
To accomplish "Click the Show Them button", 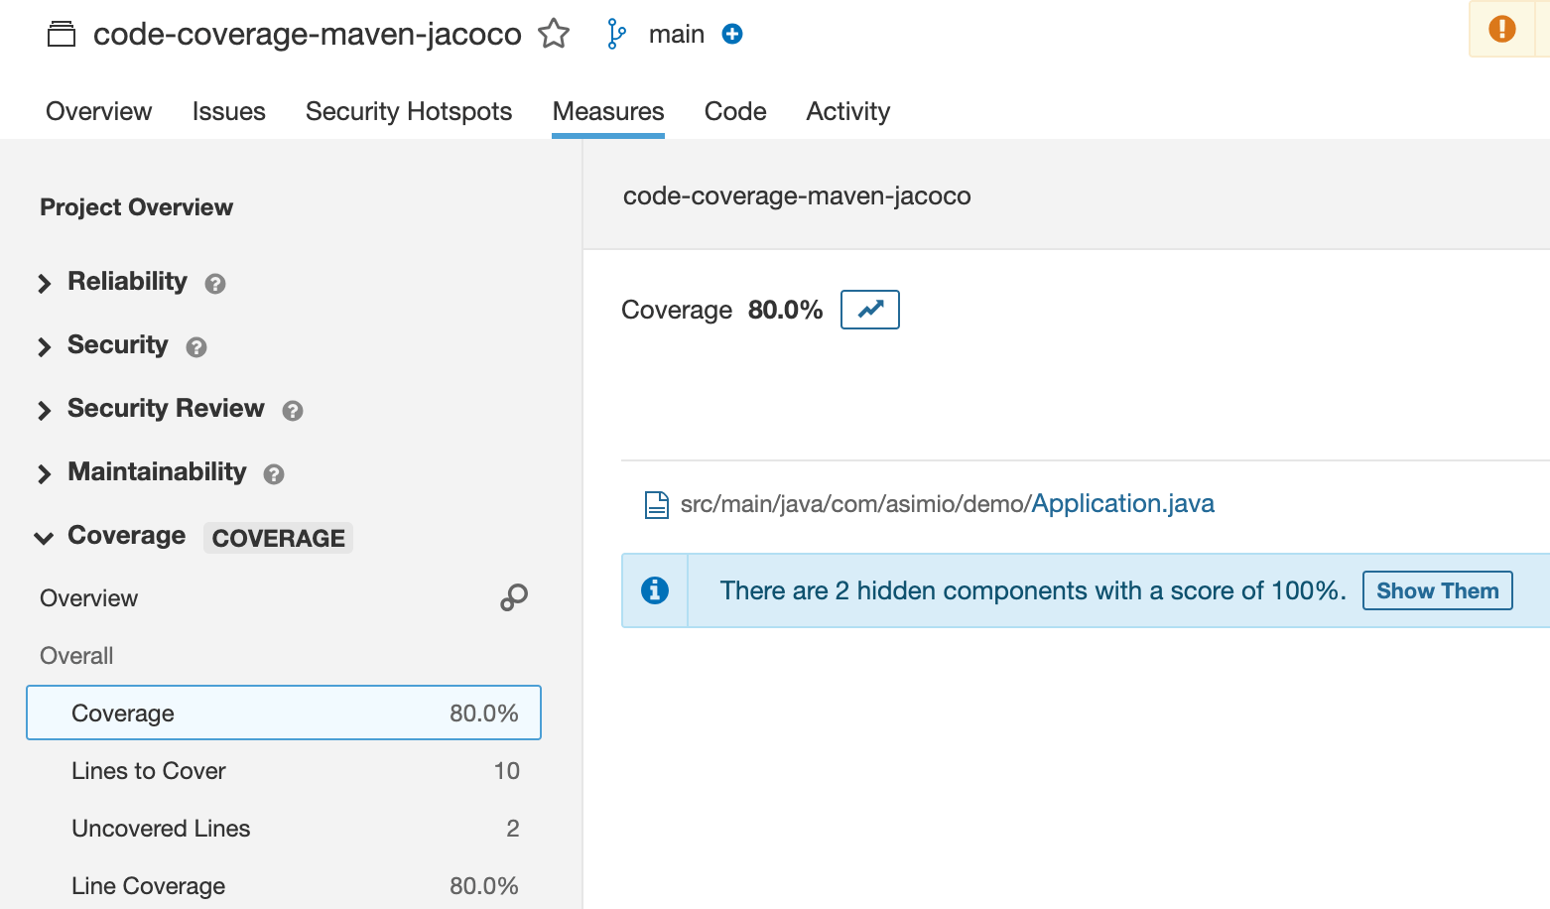I will point(1438,590).
